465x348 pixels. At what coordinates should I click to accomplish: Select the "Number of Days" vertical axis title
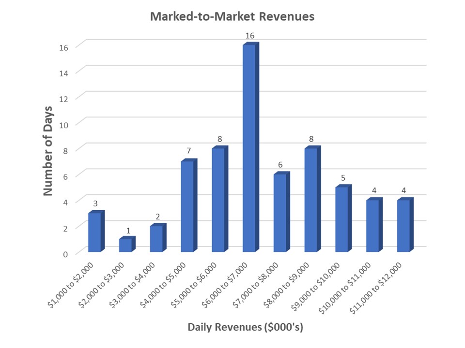click(47, 151)
